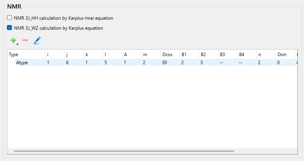The height and width of the screenshot is (161, 304).
Task: Uncheck NMR 3J_WZ Karplus equation checkbox
Action: pyautogui.click(x=10, y=28)
